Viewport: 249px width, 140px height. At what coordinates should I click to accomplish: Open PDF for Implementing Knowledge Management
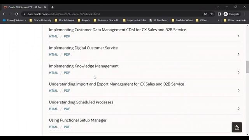[67, 73]
